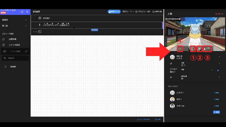Toggle the 編集ロック edit lock

click(114, 12)
